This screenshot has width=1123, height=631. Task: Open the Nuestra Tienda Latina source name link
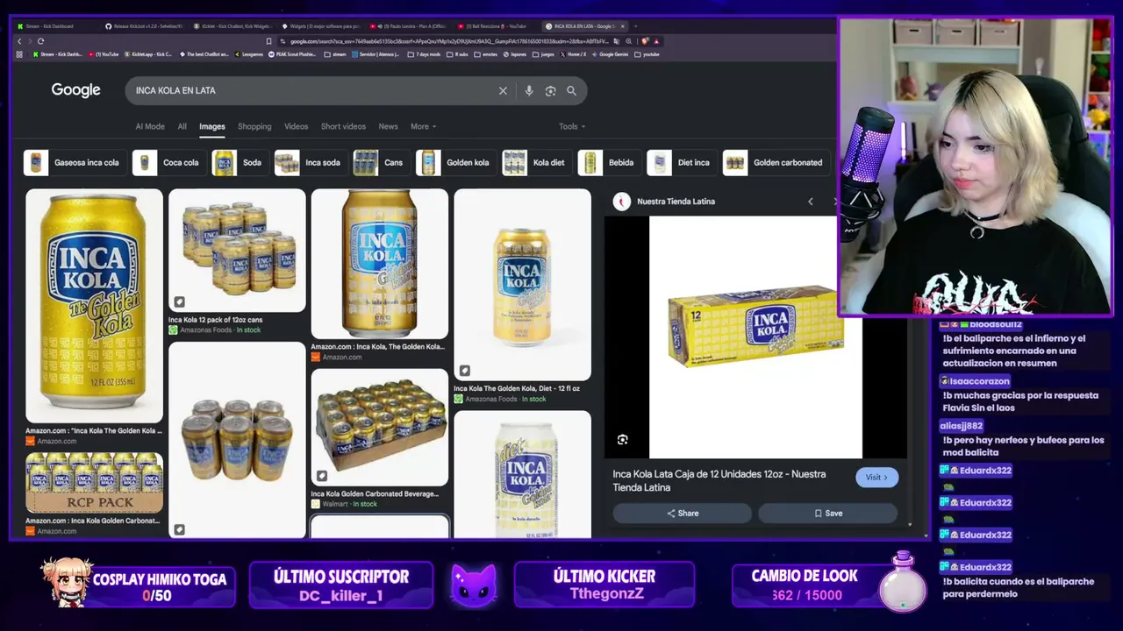click(676, 202)
